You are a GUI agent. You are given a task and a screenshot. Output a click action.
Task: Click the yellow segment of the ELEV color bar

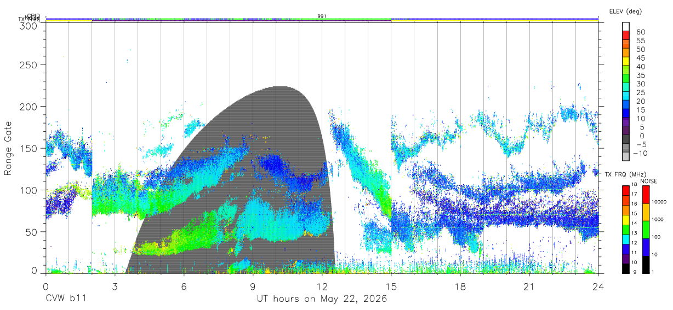coord(626,62)
